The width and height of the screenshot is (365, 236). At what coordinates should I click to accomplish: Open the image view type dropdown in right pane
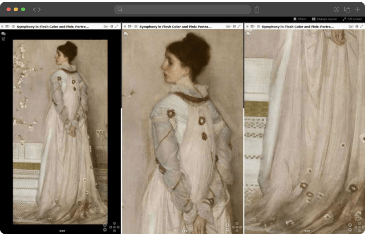[x=351, y=26]
